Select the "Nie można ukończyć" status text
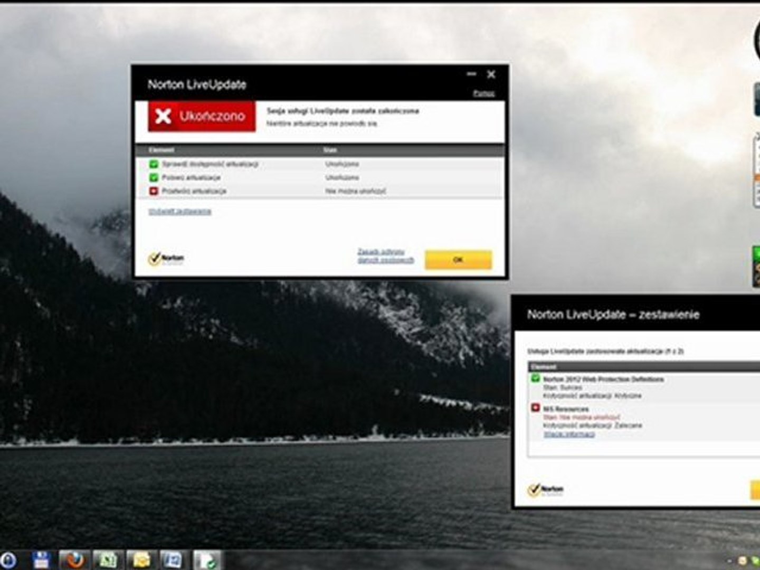Image resolution: width=760 pixels, height=570 pixels. click(355, 191)
